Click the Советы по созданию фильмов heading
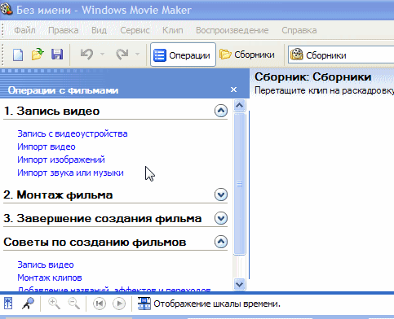The height and width of the screenshot is (319, 394). (95, 242)
